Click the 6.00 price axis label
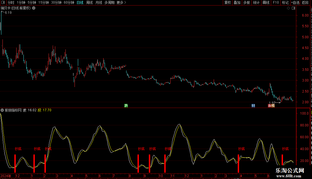 [x=305, y=15]
